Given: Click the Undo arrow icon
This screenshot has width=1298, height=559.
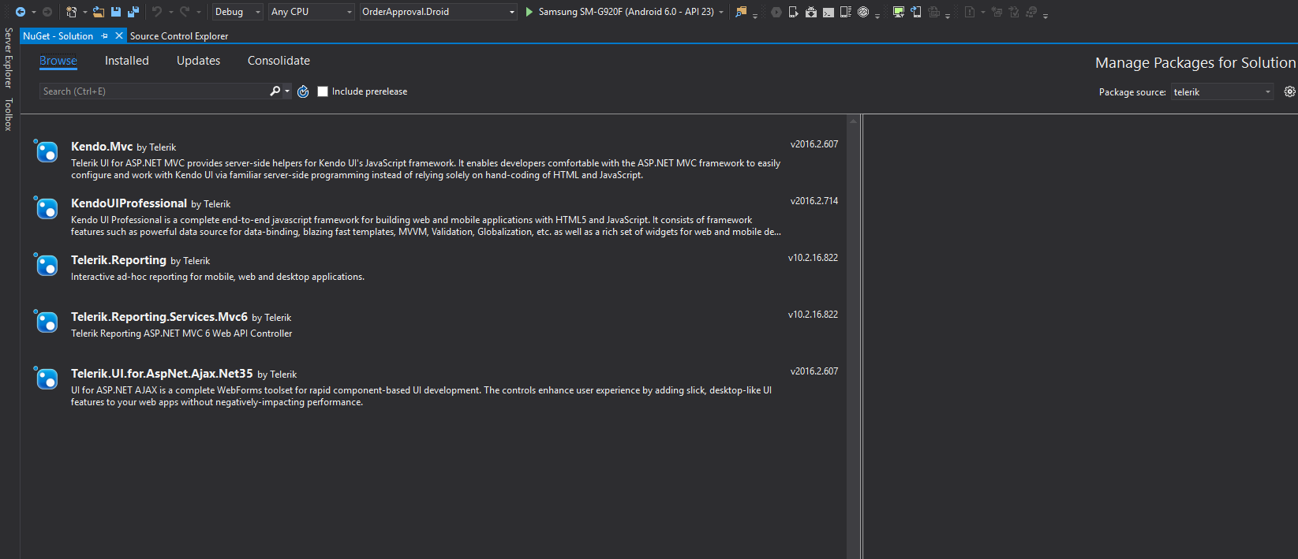Looking at the screenshot, I should click(157, 12).
